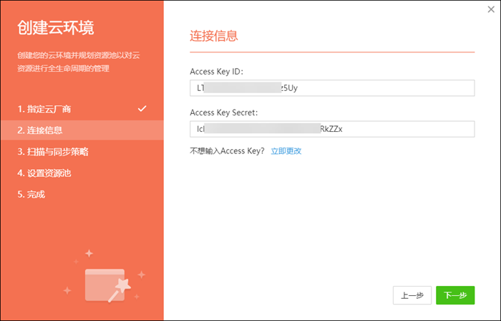The width and height of the screenshot is (501, 321).
Task: Click the 不想输入Access Key? prompt text
Action: point(227,151)
